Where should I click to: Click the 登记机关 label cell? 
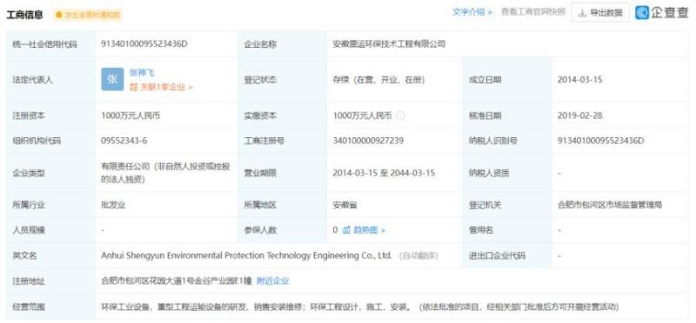pyautogui.click(x=507, y=205)
